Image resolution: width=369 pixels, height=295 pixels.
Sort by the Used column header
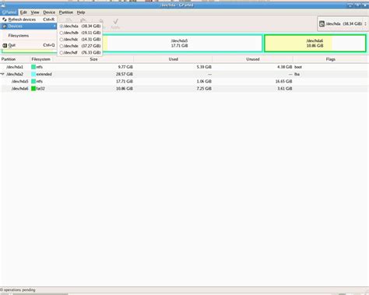[x=173, y=59]
